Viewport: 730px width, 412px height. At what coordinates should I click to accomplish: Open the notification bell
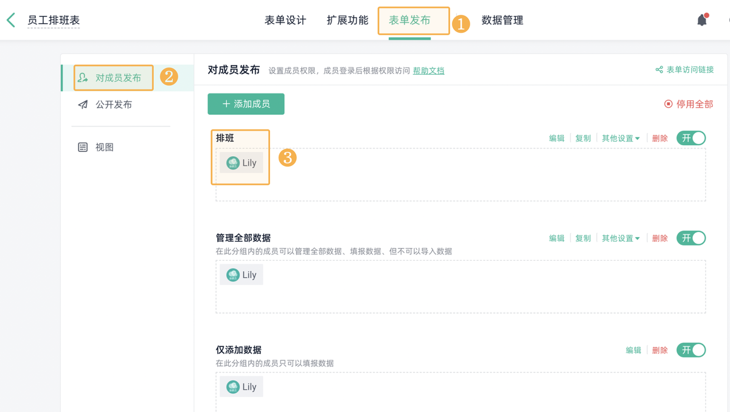tap(701, 19)
